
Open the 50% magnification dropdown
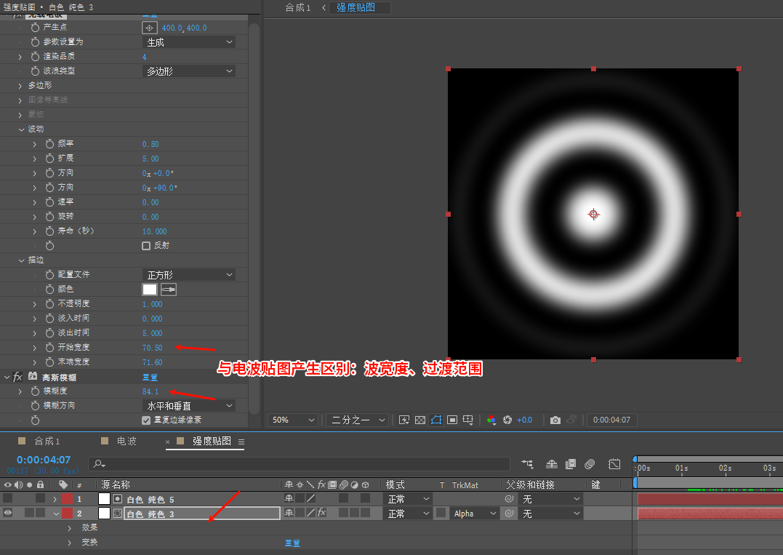pyautogui.click(x=293, y=420)
